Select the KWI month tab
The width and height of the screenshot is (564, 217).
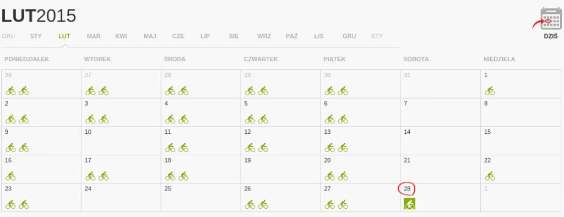click(x=121, y=36)
